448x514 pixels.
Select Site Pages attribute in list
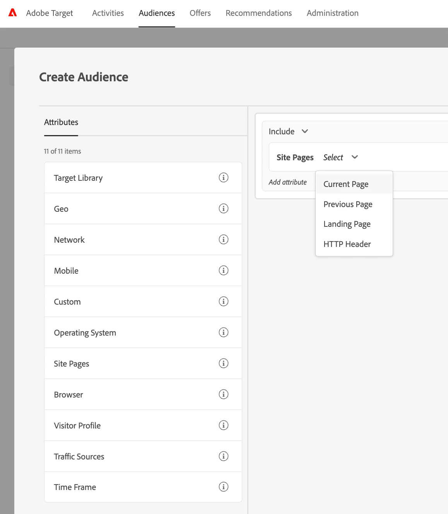tap(143, 363)
